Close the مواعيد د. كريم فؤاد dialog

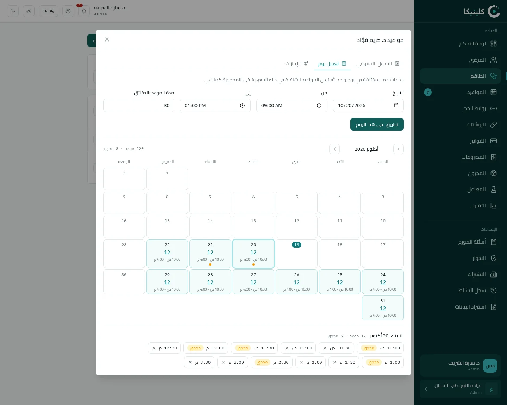pyautogui.click(x=107, y=39)
